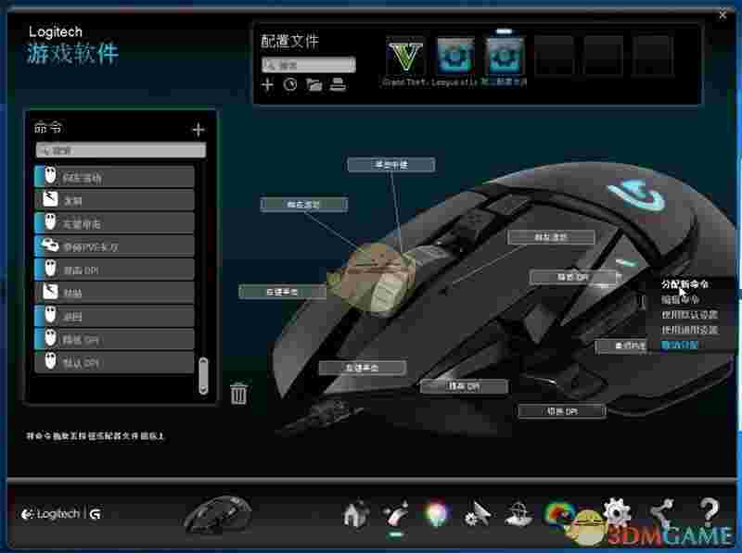This screenshot has height=553, width=742.
Task: Click the Logitech G logo at bottom left
Action: 61,514
